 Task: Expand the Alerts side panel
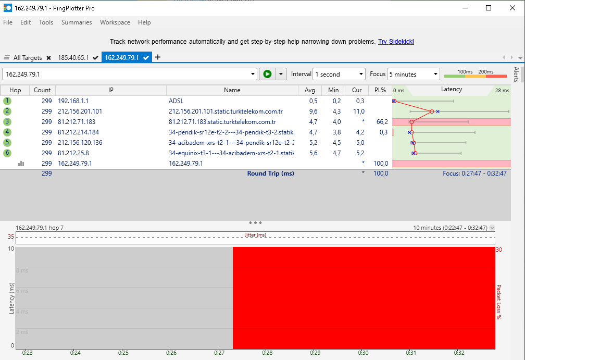pyautogui.click(x=516, y=74)
